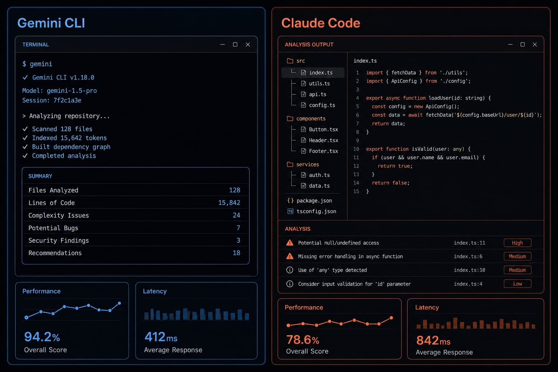Close the Analysis Output window
558x372 pixels.
click(x=535, y=44)
